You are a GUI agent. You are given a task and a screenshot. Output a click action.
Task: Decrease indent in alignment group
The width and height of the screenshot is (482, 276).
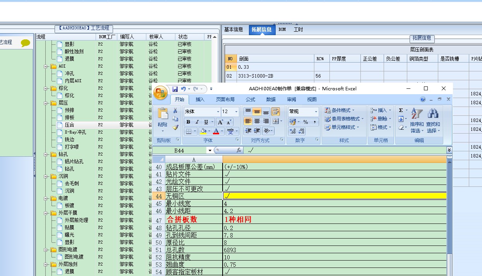(248, 131)
